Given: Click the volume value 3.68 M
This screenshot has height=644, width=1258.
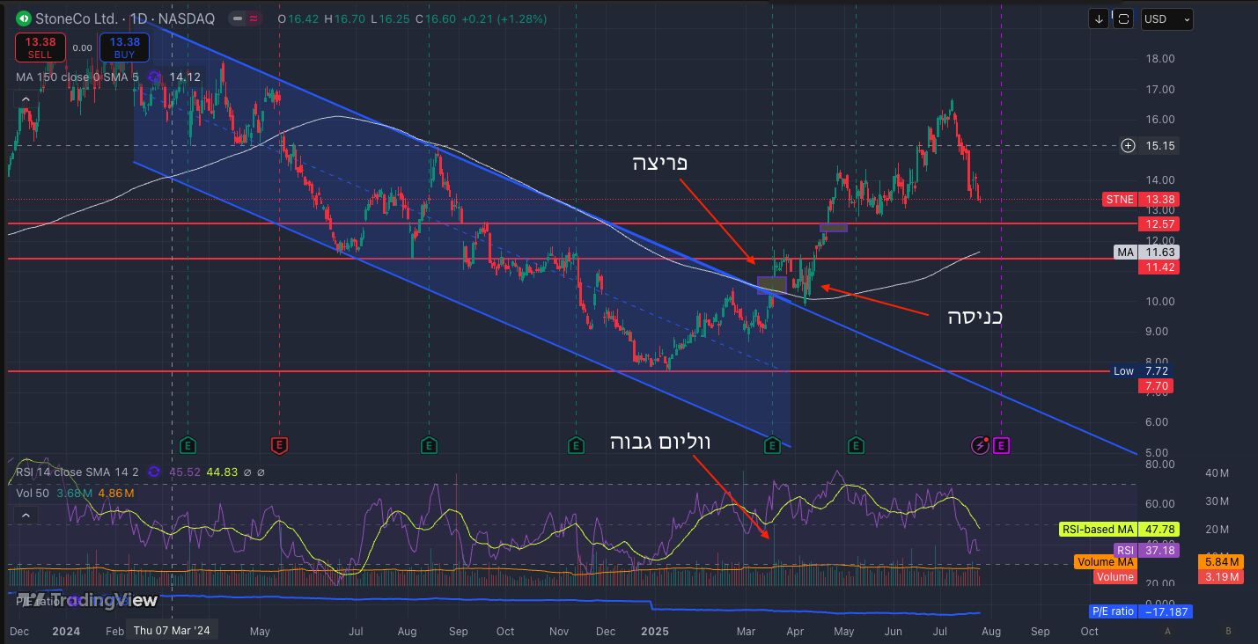Looking at the screenshot, I should click(74, 493).
